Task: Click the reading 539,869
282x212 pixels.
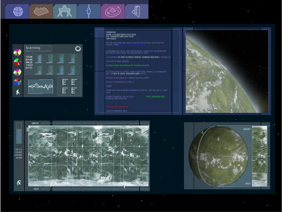Action: pos(18,155)
